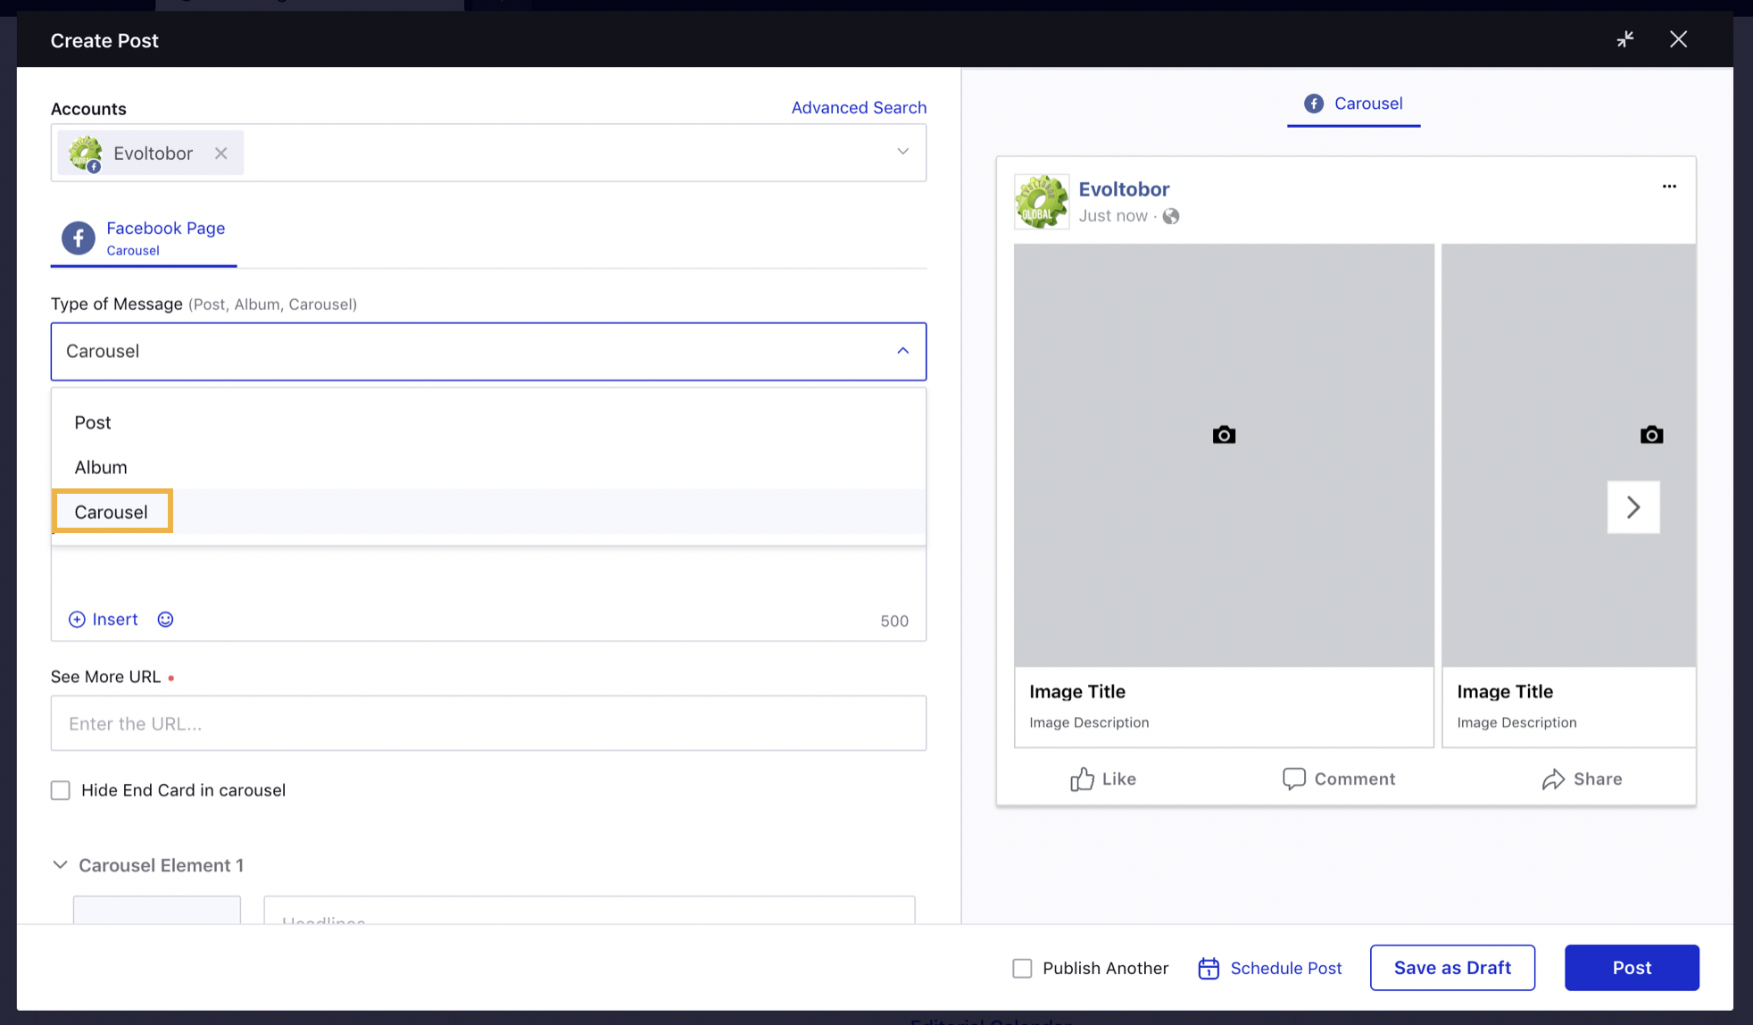Image resolution: width=1753 pixels, height=1025 pixels.
Task: Click the Carousel Element 1 Headlines field
Action: coord(589,911)
